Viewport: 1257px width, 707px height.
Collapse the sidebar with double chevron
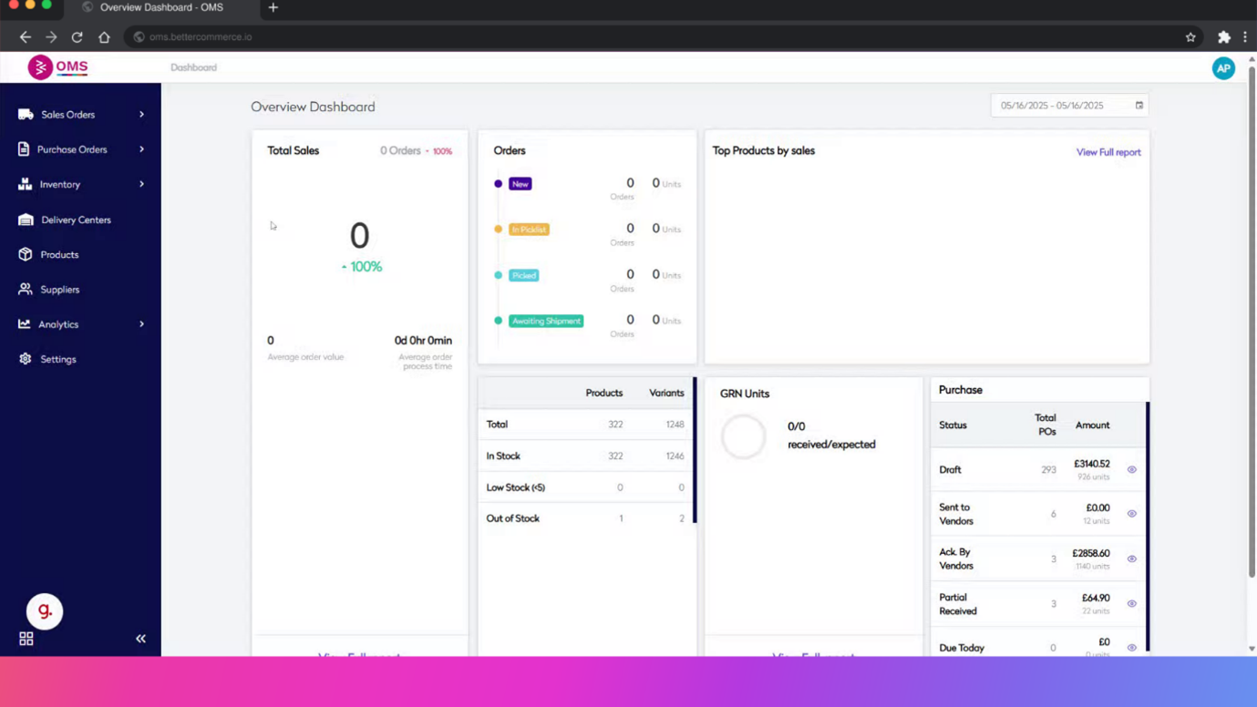[140, 639]
